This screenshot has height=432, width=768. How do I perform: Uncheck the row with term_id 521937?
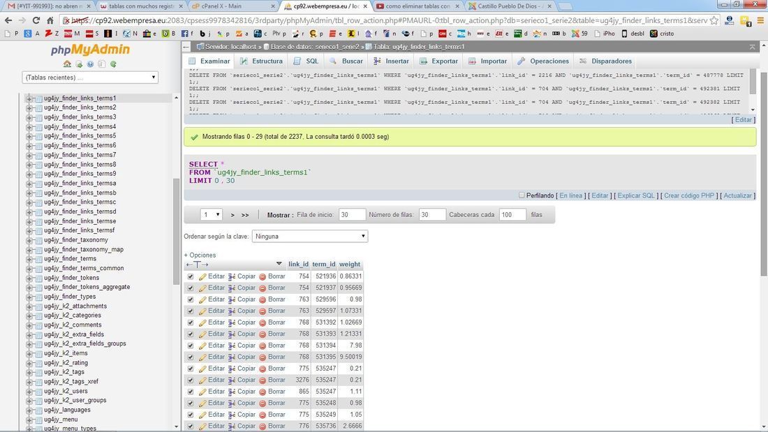click(x=191, y=288)
